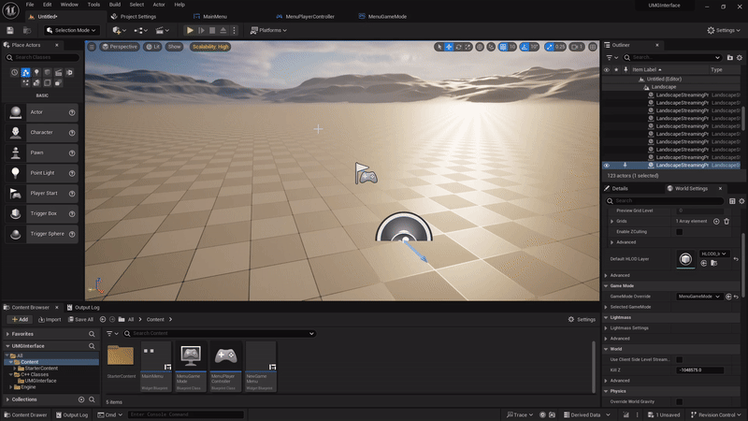Open the Selection Mode dropdown
748x421 pixels.
click(x=72, y=30)
